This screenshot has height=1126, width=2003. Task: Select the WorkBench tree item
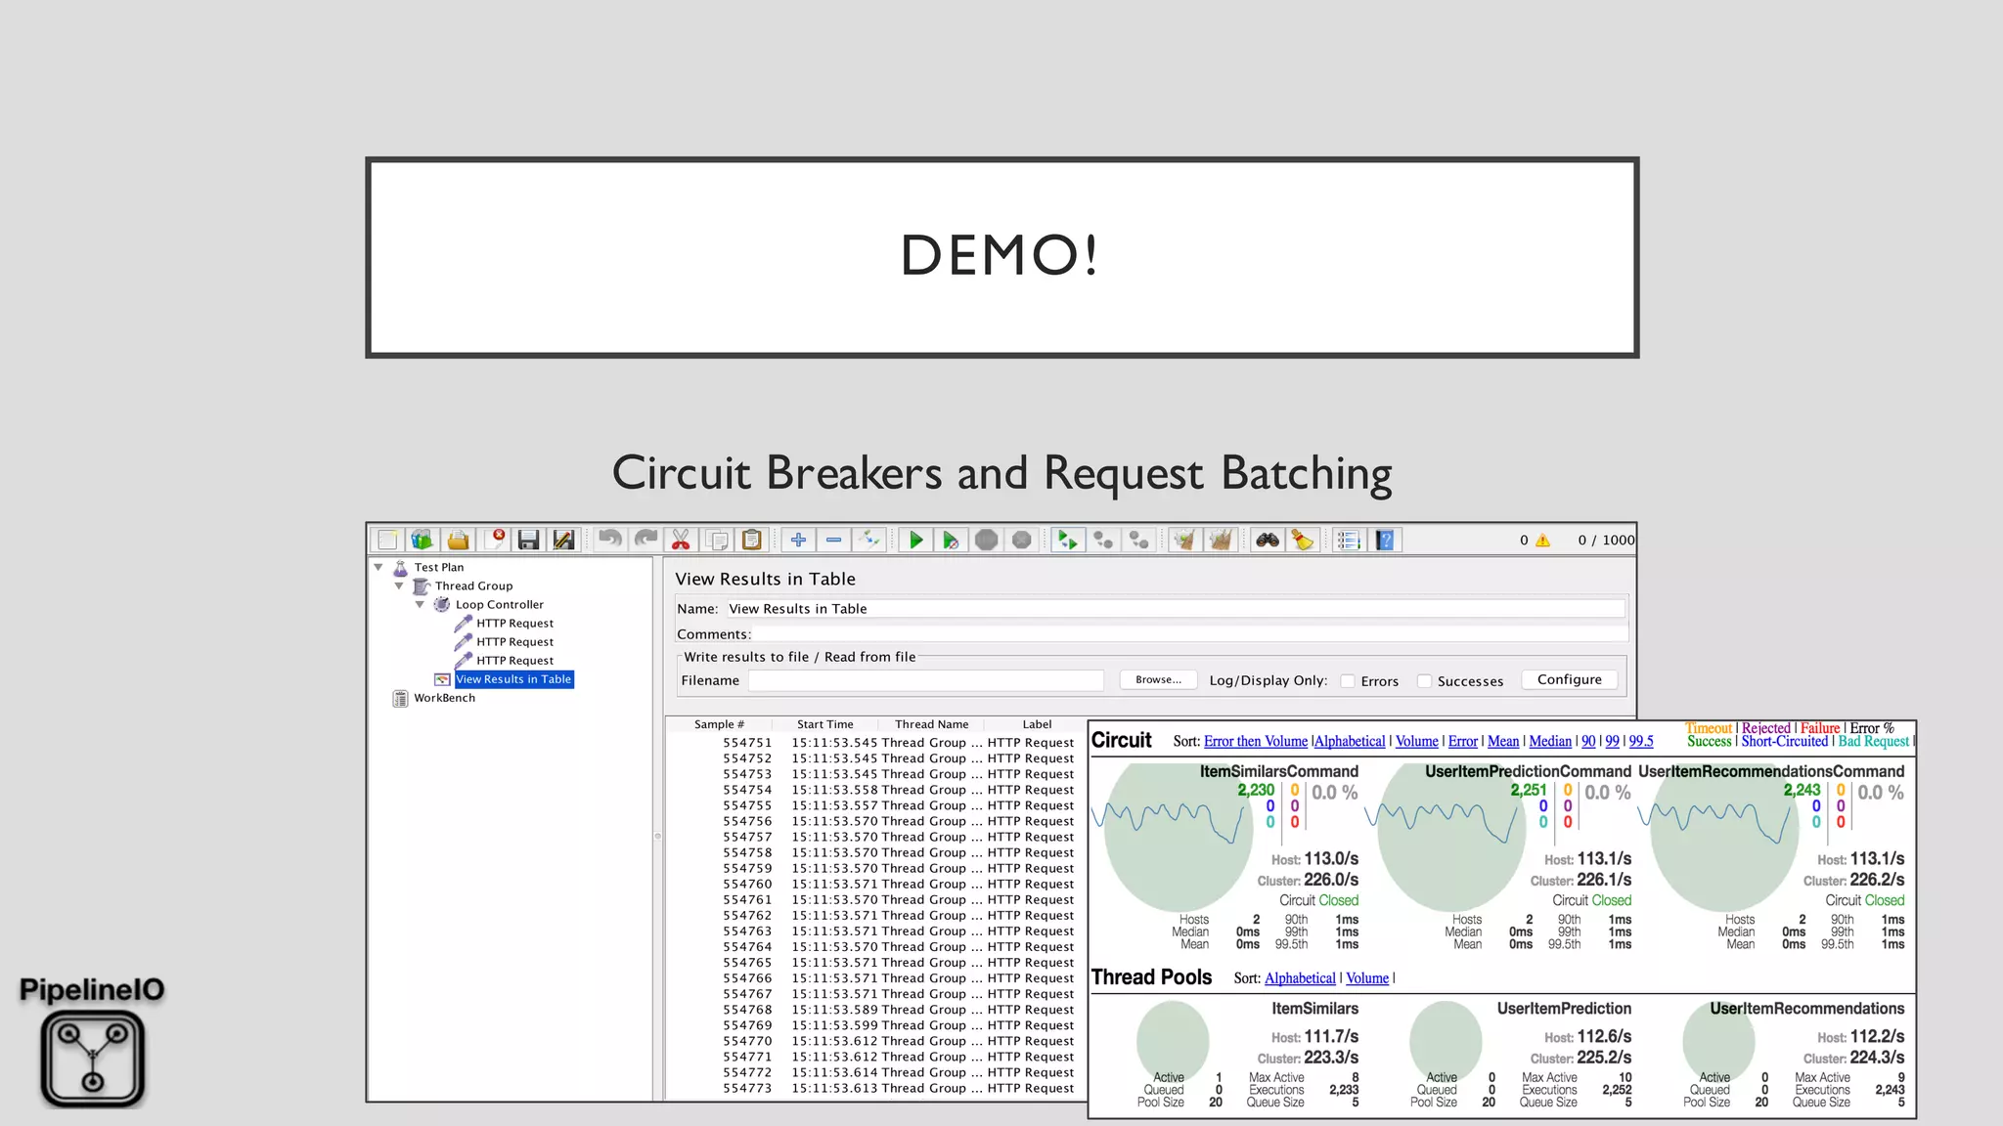(x=444, y=698)
